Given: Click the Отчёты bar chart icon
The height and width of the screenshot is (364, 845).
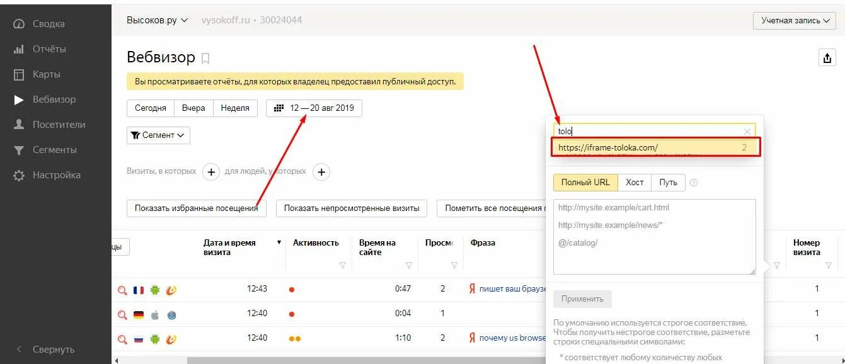Looking at the screenshot, I should pos(19,49).
